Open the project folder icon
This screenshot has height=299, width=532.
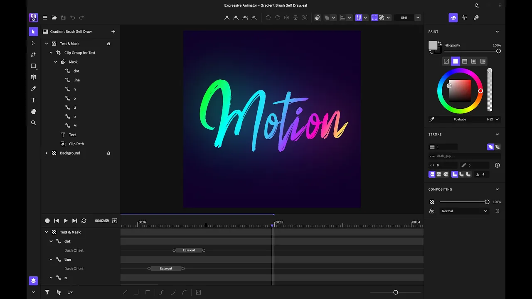[x=54, y=17]
